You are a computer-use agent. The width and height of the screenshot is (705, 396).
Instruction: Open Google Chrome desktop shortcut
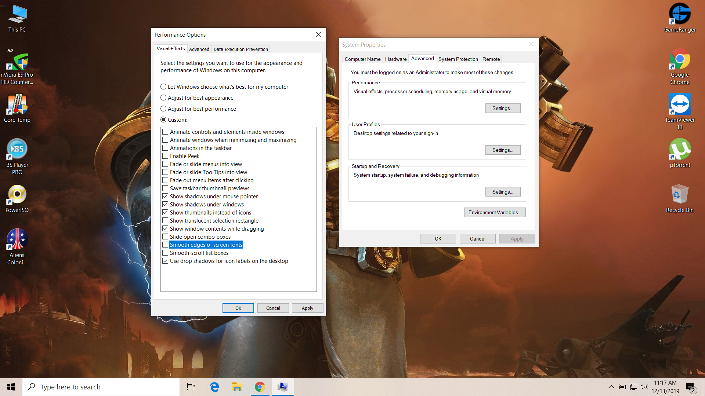coord(680,66)
